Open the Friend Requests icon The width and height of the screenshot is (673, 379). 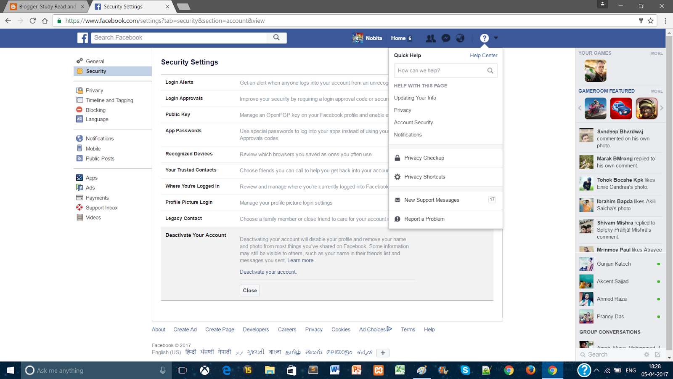pyautogui.click(x=431, y=38)
